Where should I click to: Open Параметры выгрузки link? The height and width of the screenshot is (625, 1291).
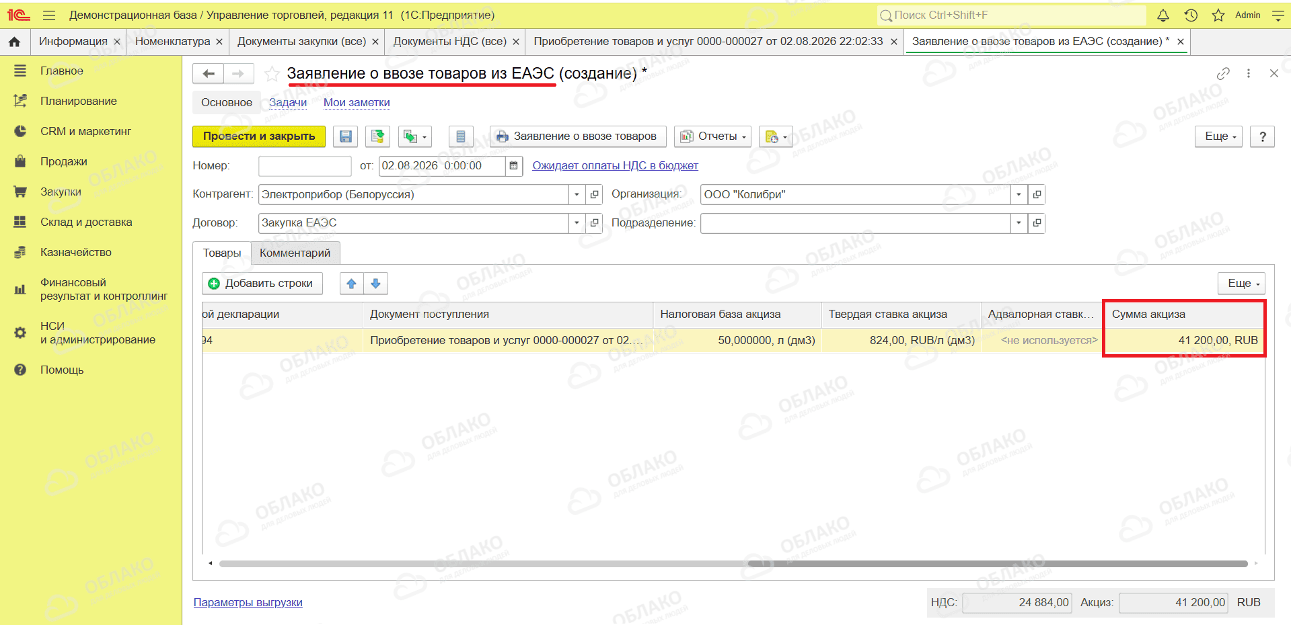click(x=248, y=603)
